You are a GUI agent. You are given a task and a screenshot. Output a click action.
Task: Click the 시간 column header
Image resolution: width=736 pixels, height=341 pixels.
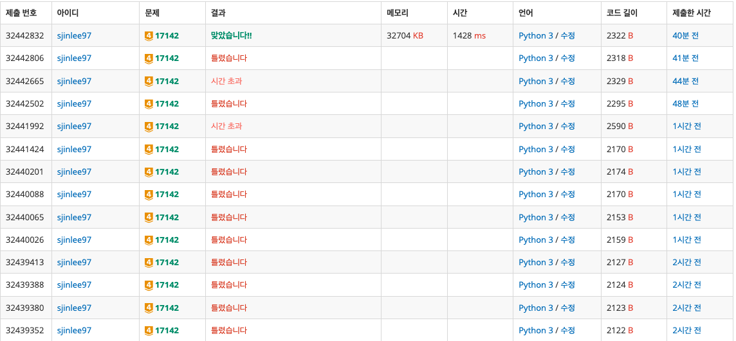coord(459,13)
